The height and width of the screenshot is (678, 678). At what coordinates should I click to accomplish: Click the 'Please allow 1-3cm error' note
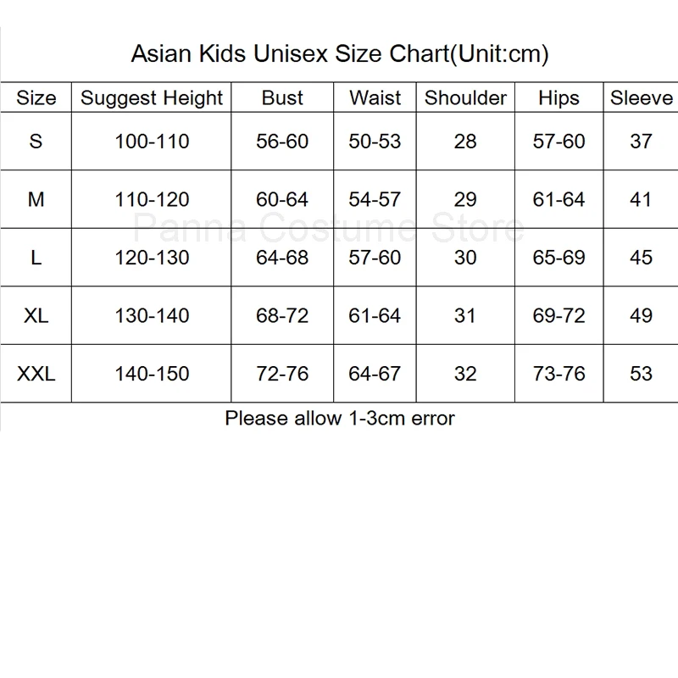(340, 418)
